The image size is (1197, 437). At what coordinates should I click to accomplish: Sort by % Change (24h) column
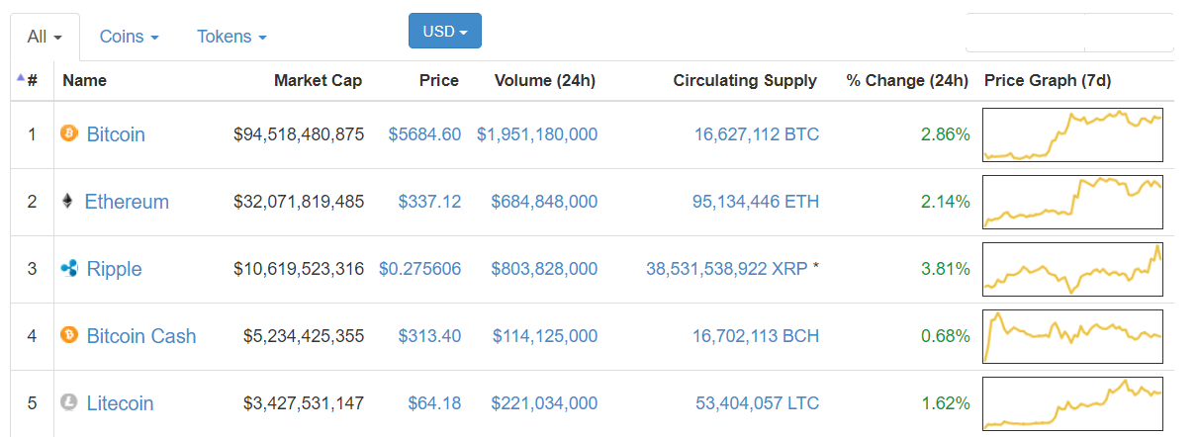click(x=907, y=80)
